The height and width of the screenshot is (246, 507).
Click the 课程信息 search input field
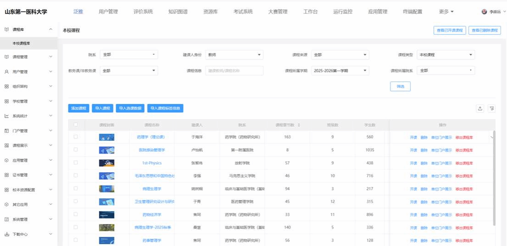234,71
